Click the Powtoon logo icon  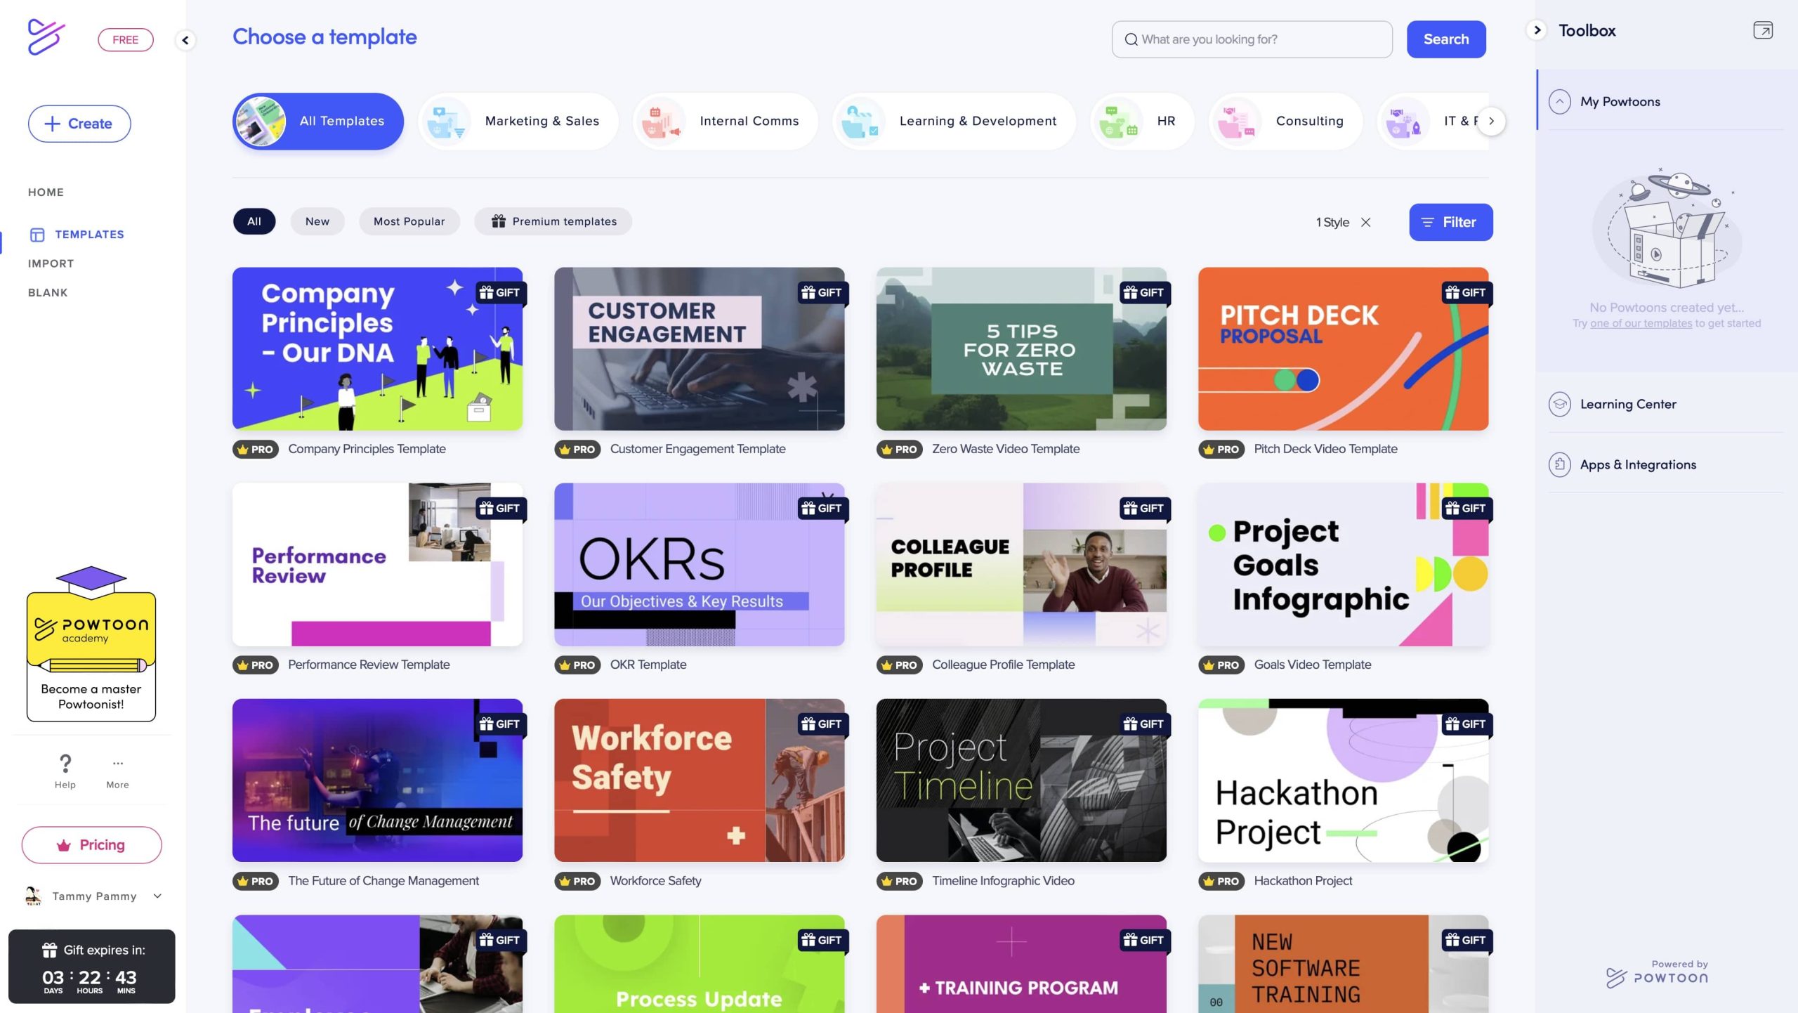click(x=46, y=37)
